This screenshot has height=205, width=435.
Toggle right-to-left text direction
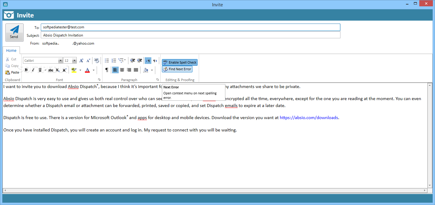(x=155, y=61)
